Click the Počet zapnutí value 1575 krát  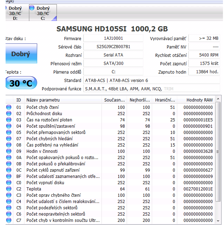click(204, 63)
